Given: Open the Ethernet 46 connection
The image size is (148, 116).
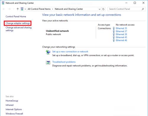Looking at the screenshot, I should [121, 40].
